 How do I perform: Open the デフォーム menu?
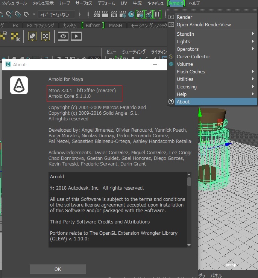pos(106,3)
